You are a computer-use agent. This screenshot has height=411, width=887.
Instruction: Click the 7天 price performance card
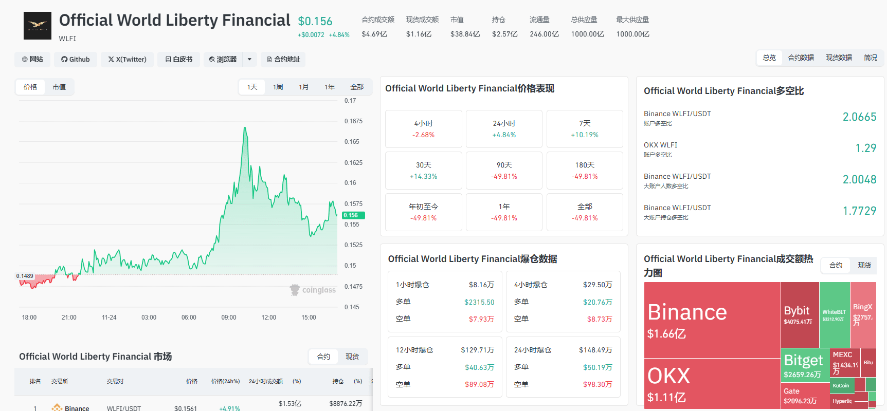point(585,129)
